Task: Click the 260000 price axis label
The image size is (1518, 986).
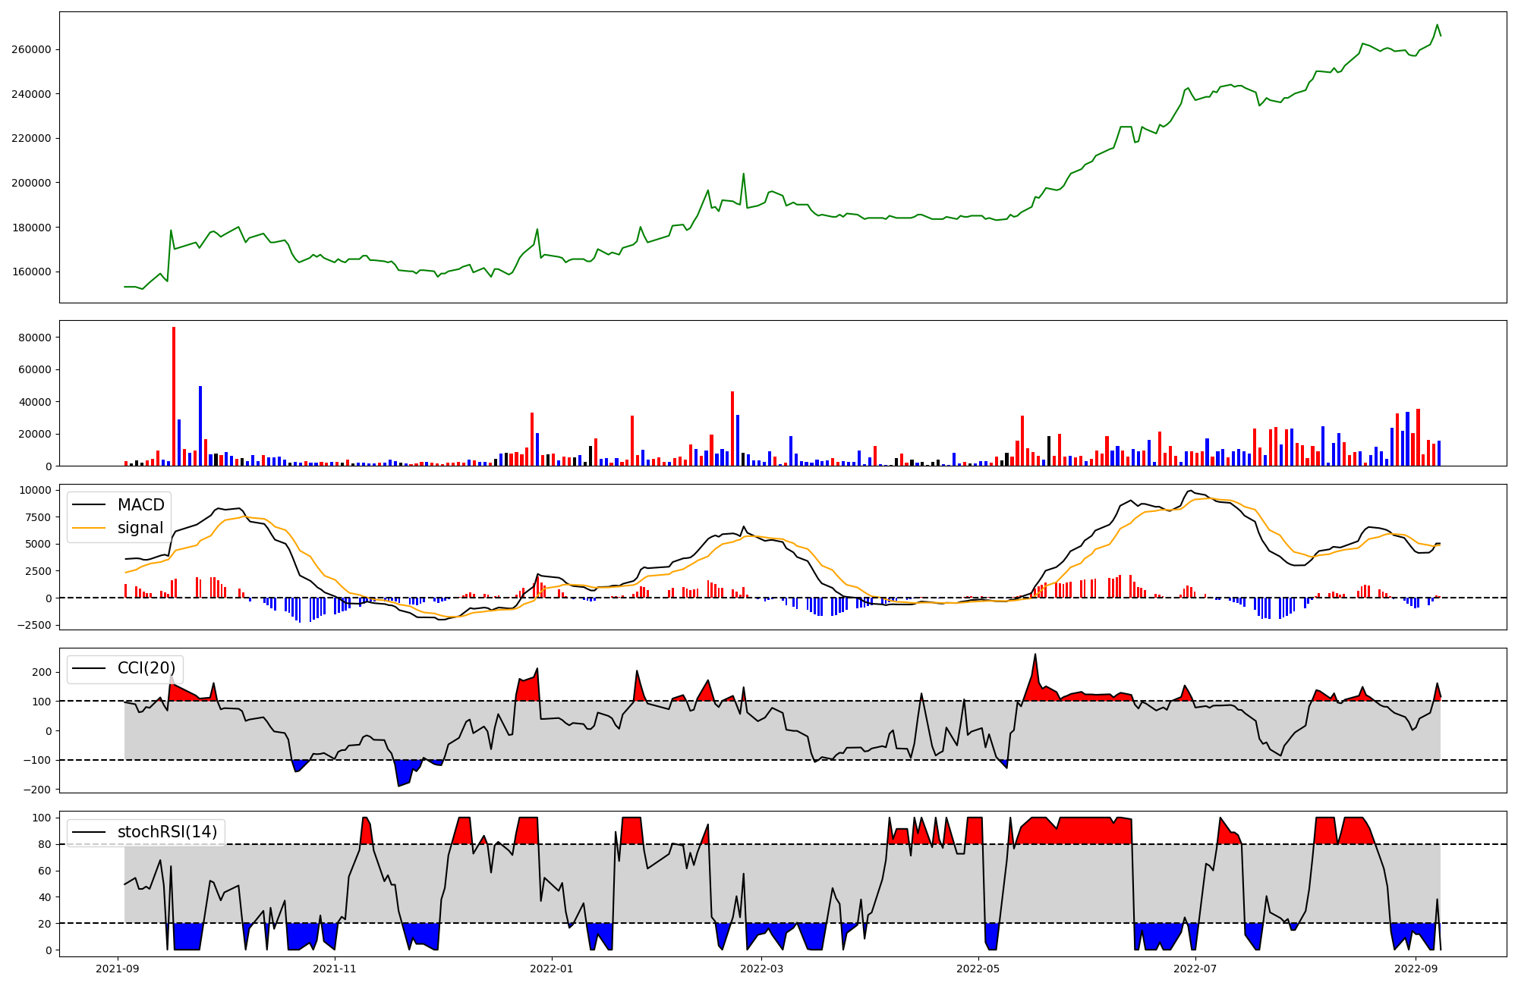Action: pos(31,49)
